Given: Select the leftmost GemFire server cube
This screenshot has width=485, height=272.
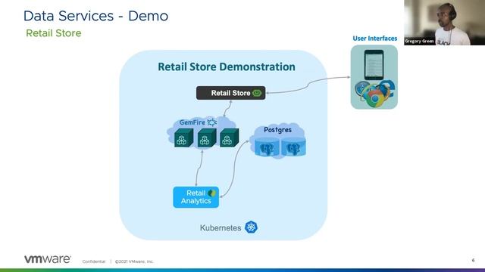Looking at the screenshot, I should (183, 138).
